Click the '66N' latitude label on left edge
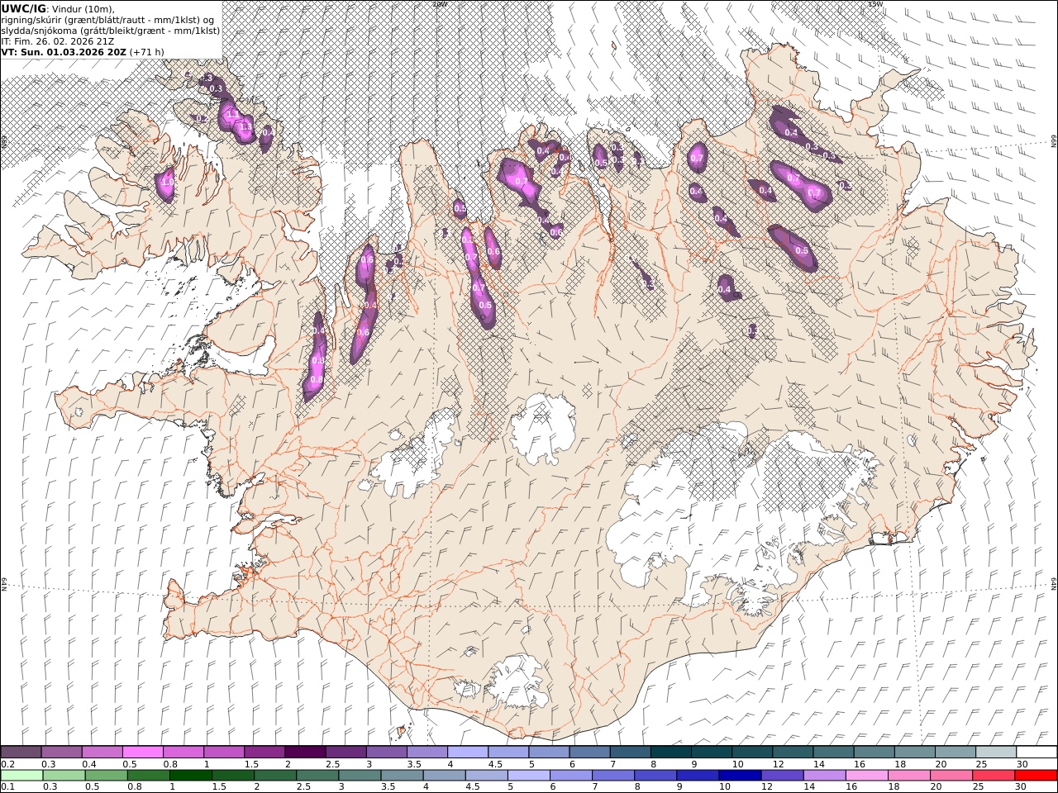This screenshot has height=793, width=1058. point(4,142)
